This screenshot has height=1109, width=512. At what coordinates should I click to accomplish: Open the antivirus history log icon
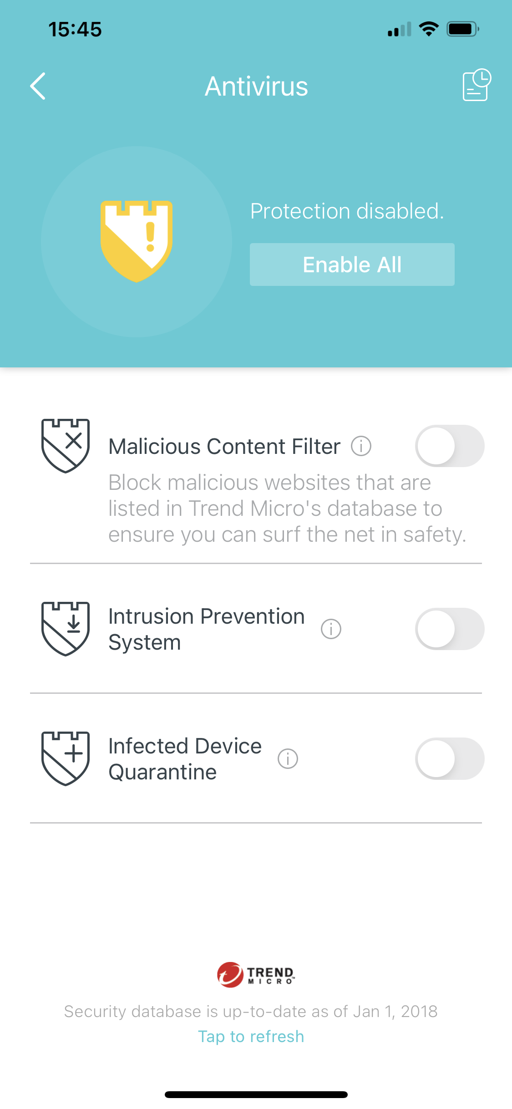(476, 85)
